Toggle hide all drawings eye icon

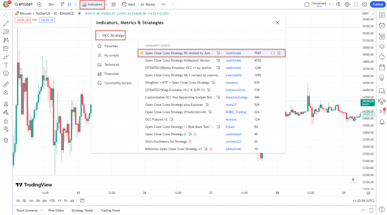tap(6, 128)
